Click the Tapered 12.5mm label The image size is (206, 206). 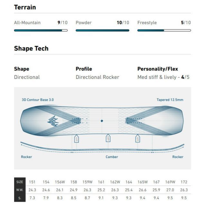(x=170, y=100)
